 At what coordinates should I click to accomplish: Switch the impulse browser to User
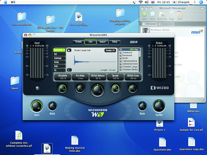point(136,49)
